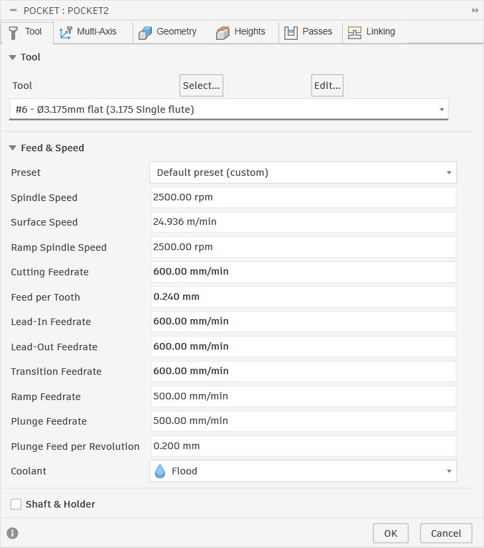Open the Geometry tab

tap(172, 32)
